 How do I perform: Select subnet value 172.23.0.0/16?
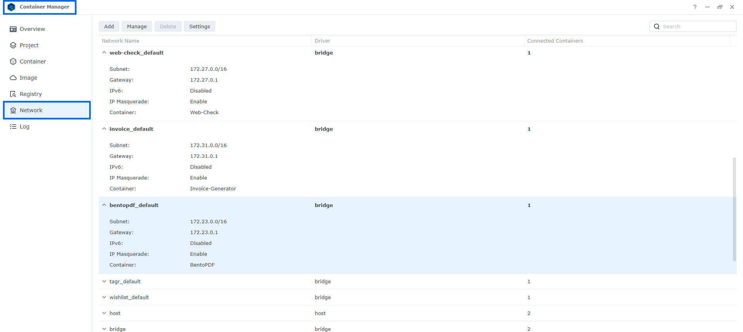coord(208,221)
